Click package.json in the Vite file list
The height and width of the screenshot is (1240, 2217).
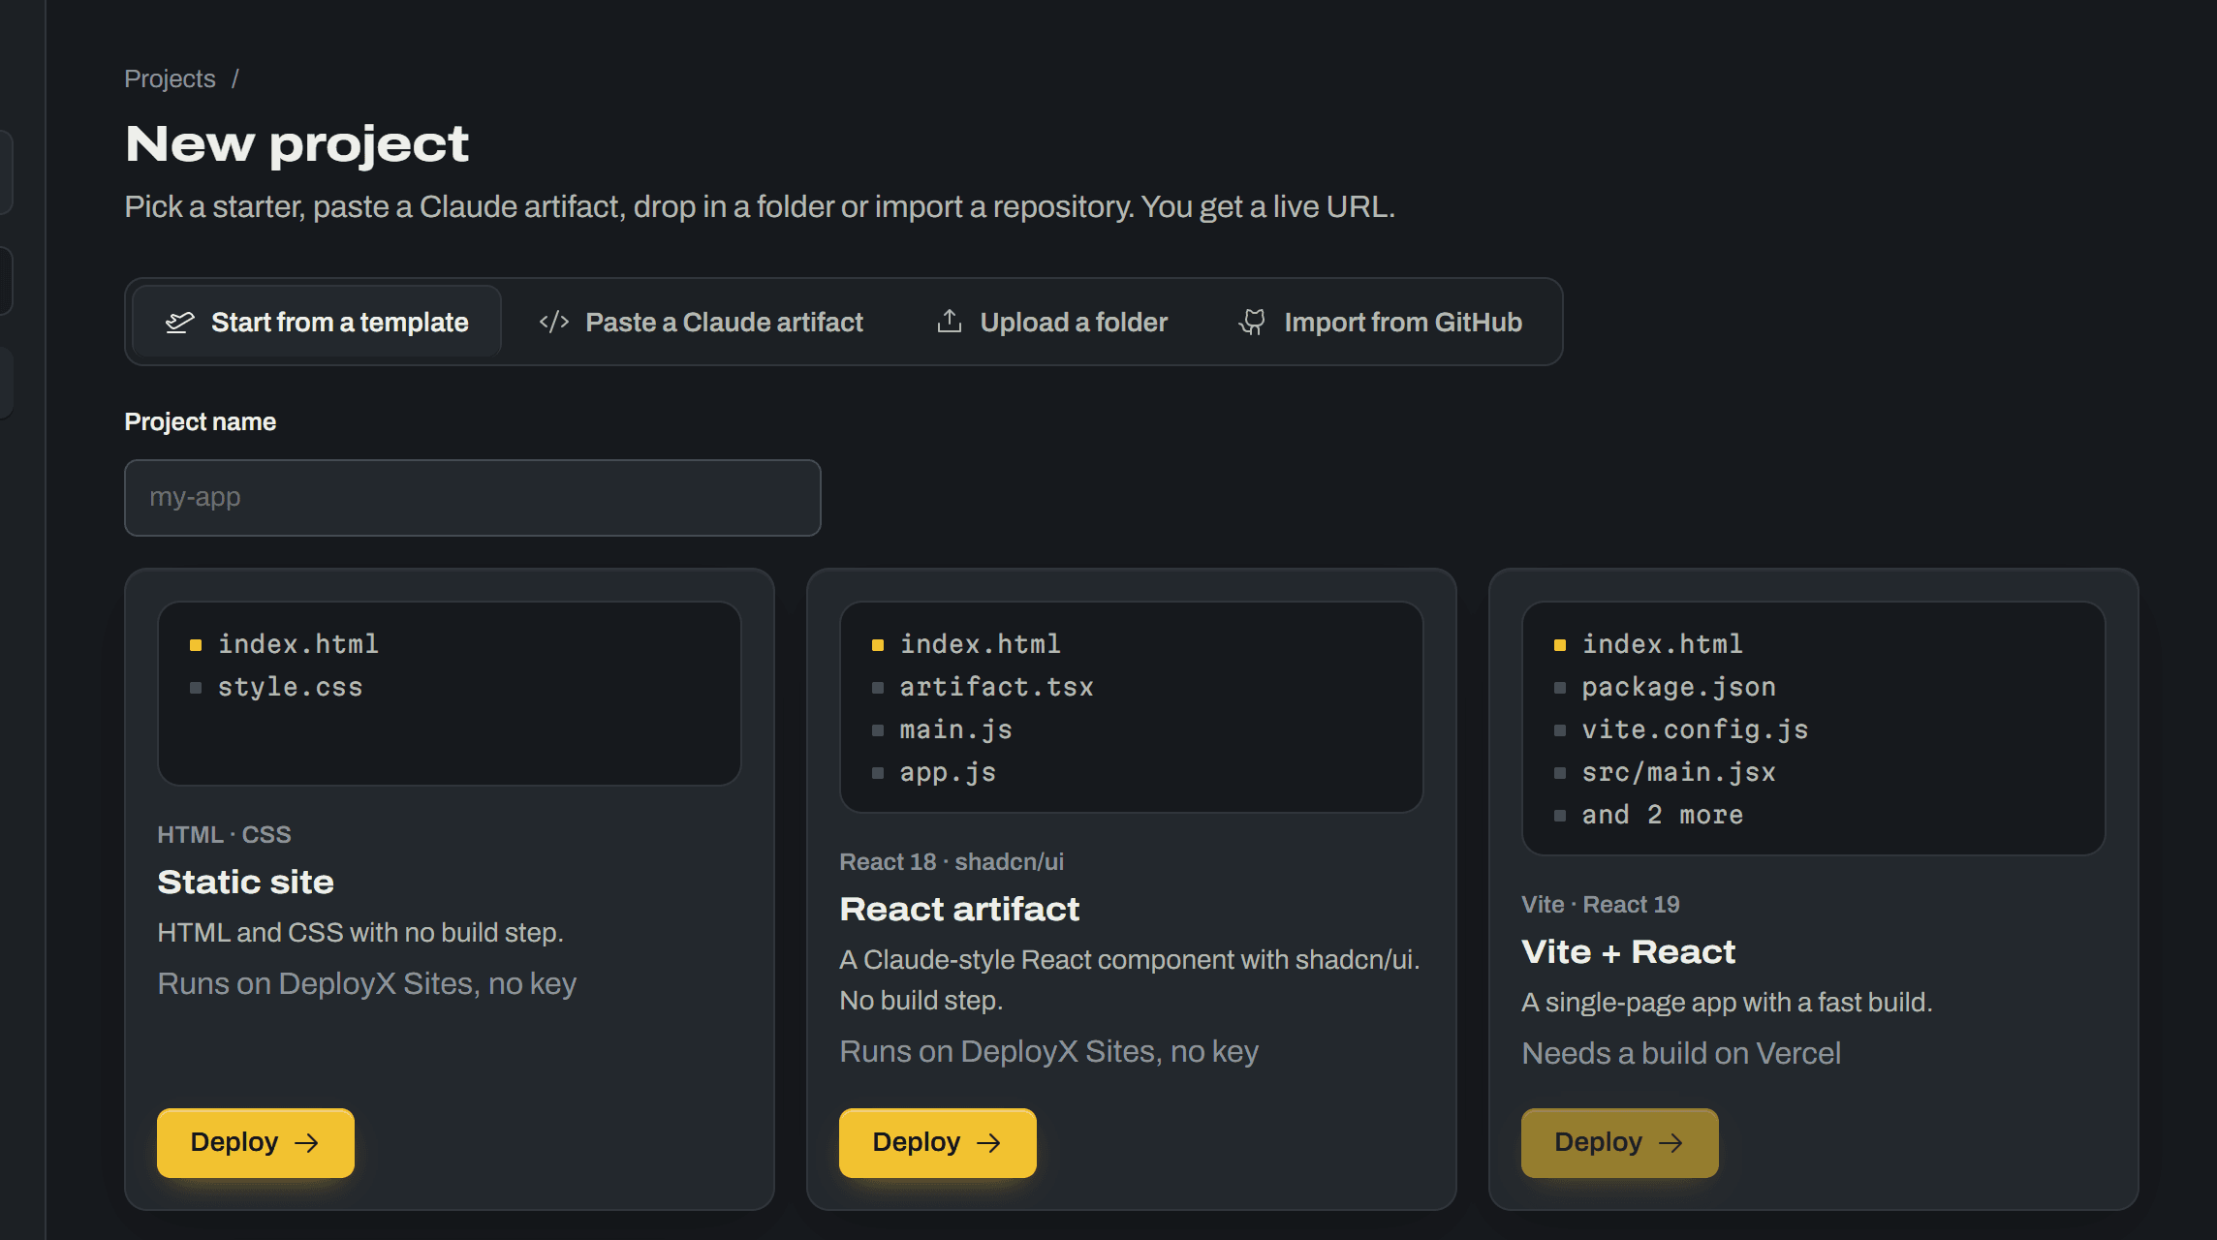coord(1678,687)
